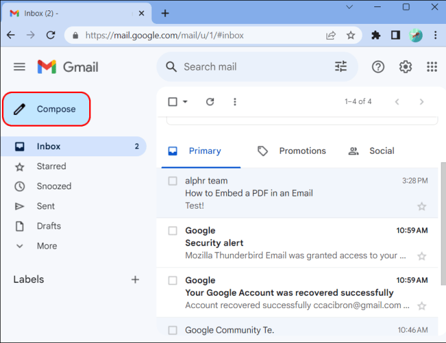Click the search magnifier icon
The image size is (446, 343).
click(x=171, y=67)
